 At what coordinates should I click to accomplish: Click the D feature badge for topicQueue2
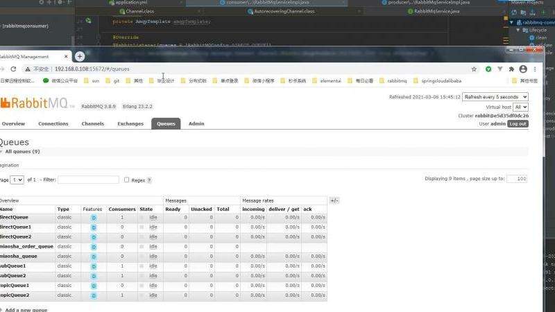(94, 295)
